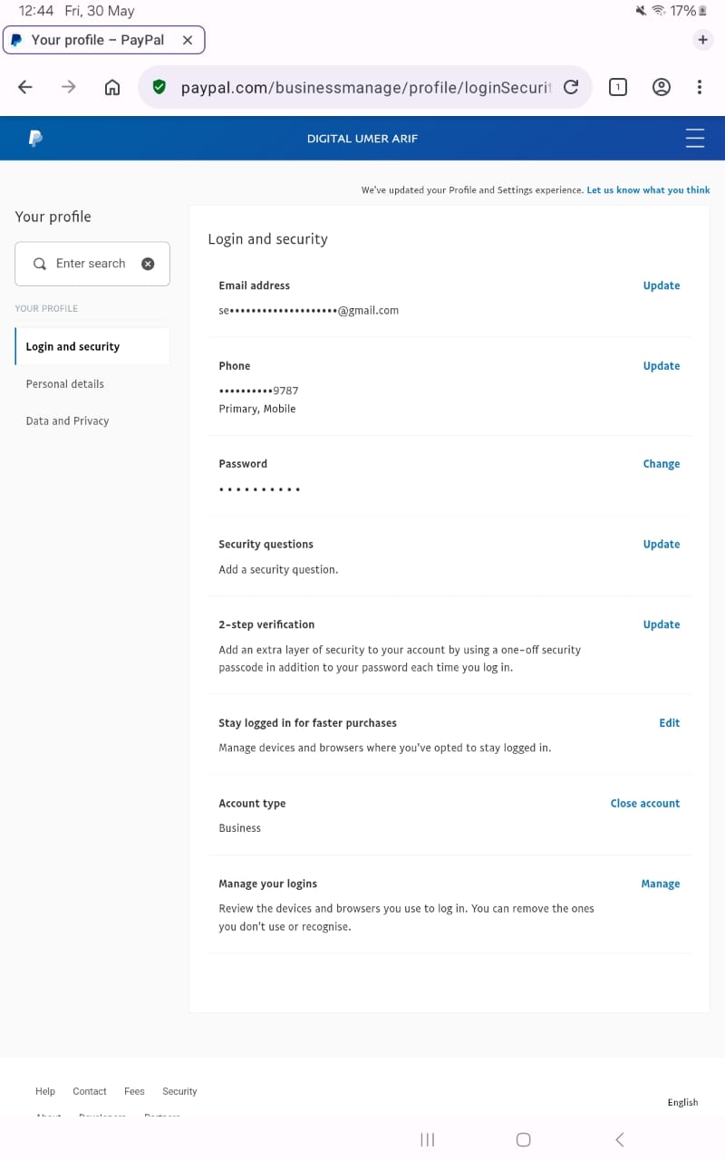This screenshot has height=1160, width=725.
Task: Update the email address
Action: pos(661,285)
